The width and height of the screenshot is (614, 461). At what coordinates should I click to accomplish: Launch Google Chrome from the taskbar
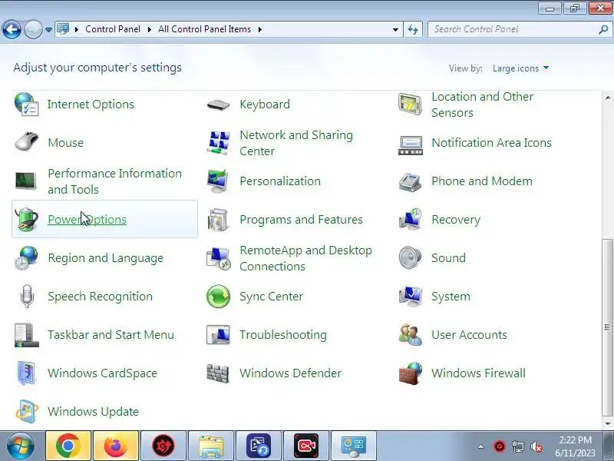coord(68,446)
